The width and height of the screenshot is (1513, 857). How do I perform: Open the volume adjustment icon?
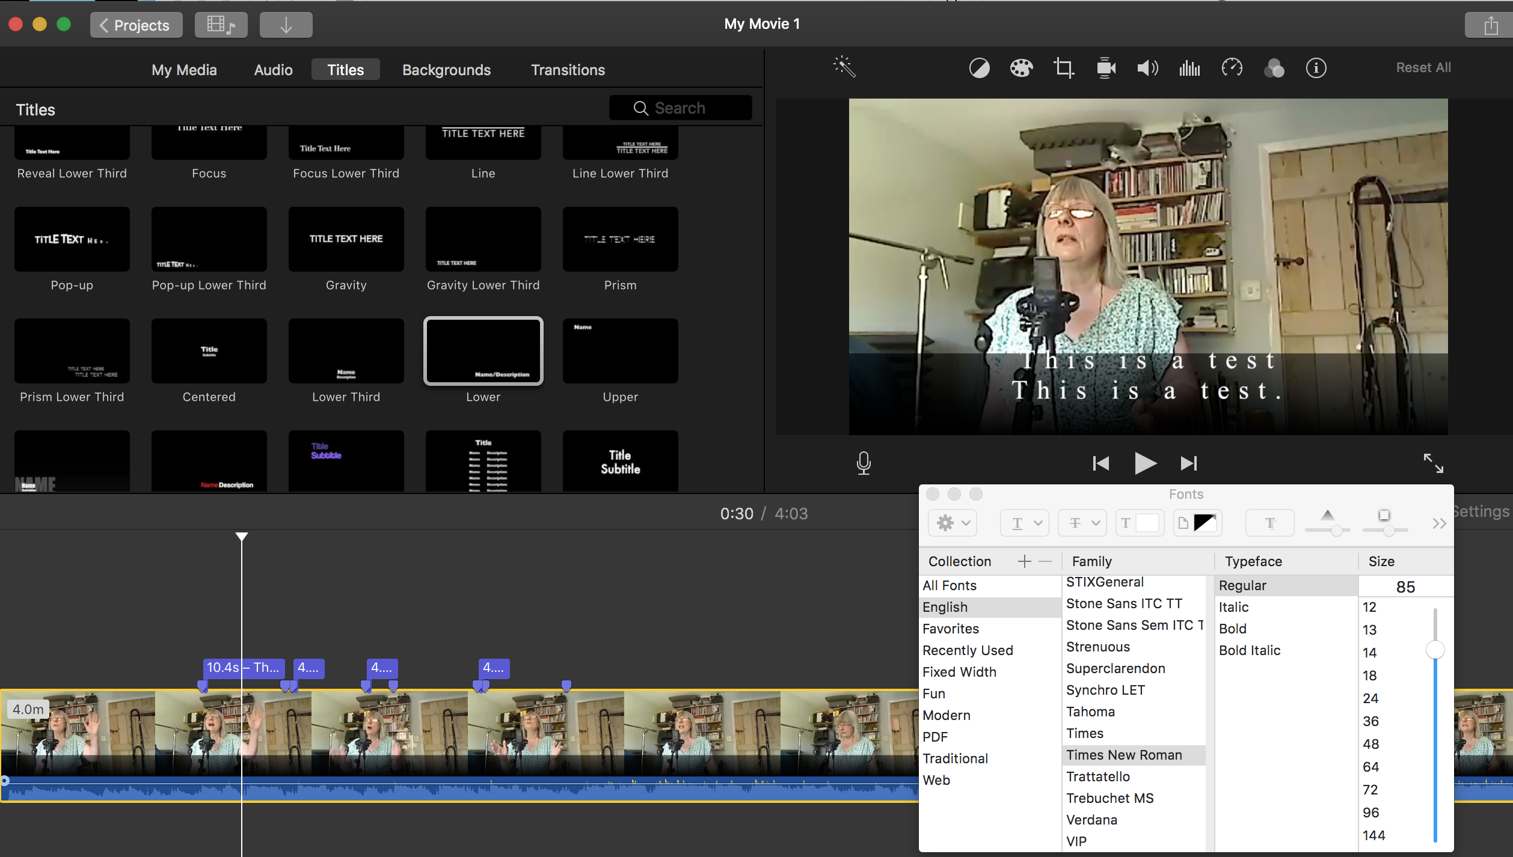coord(1147,68)
